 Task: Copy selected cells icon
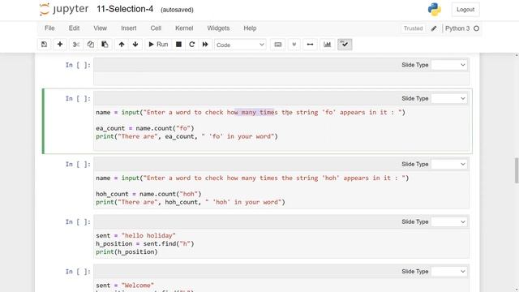(x=90, y=45)
